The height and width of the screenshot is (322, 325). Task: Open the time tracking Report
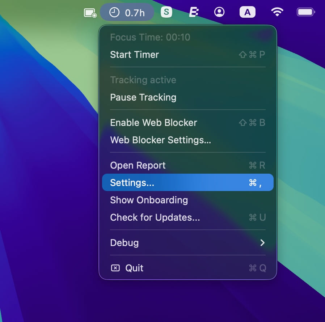click(x=138, y=165)
